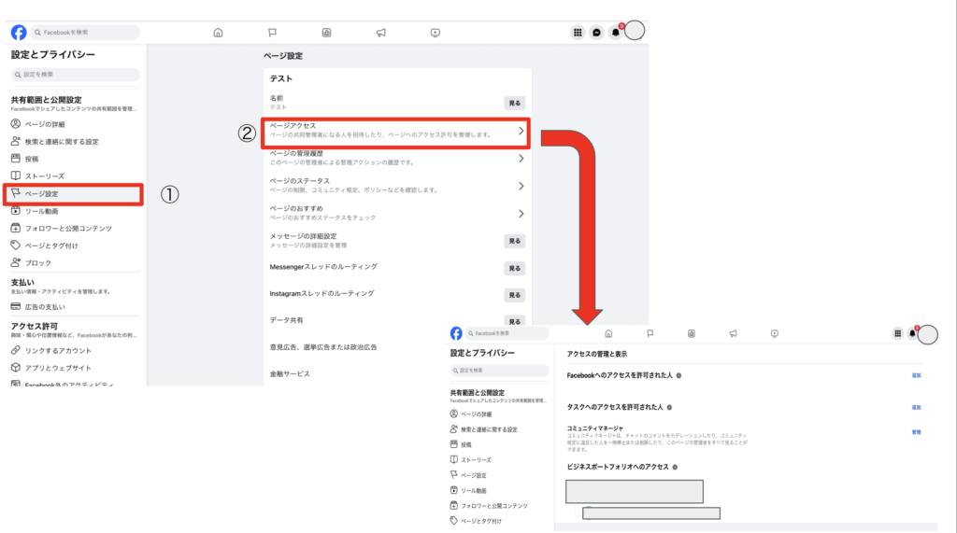
Task: Click info icon beside Facebookへのアクセスを許可された人
Action: (678, 375)
